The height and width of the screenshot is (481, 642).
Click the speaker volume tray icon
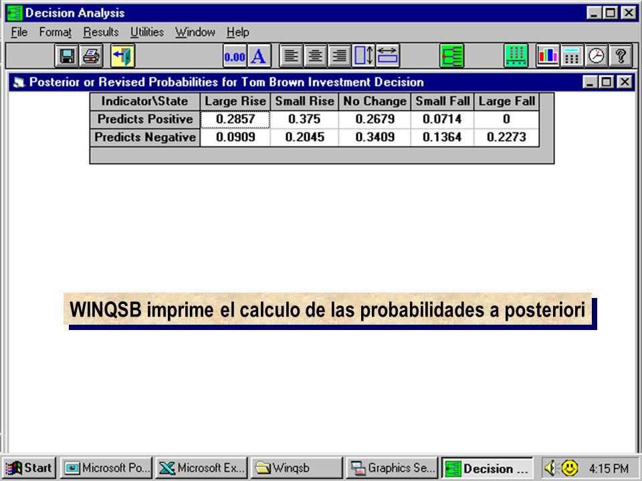click(550, 468)
